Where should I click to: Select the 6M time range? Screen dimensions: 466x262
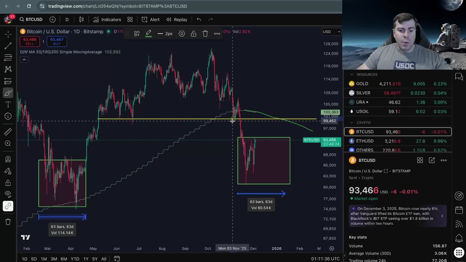[64, 259]
